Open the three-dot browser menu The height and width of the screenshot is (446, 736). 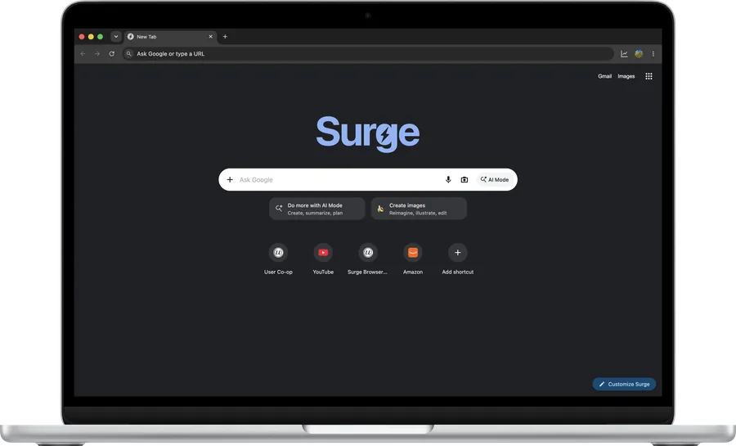(653, 54)
